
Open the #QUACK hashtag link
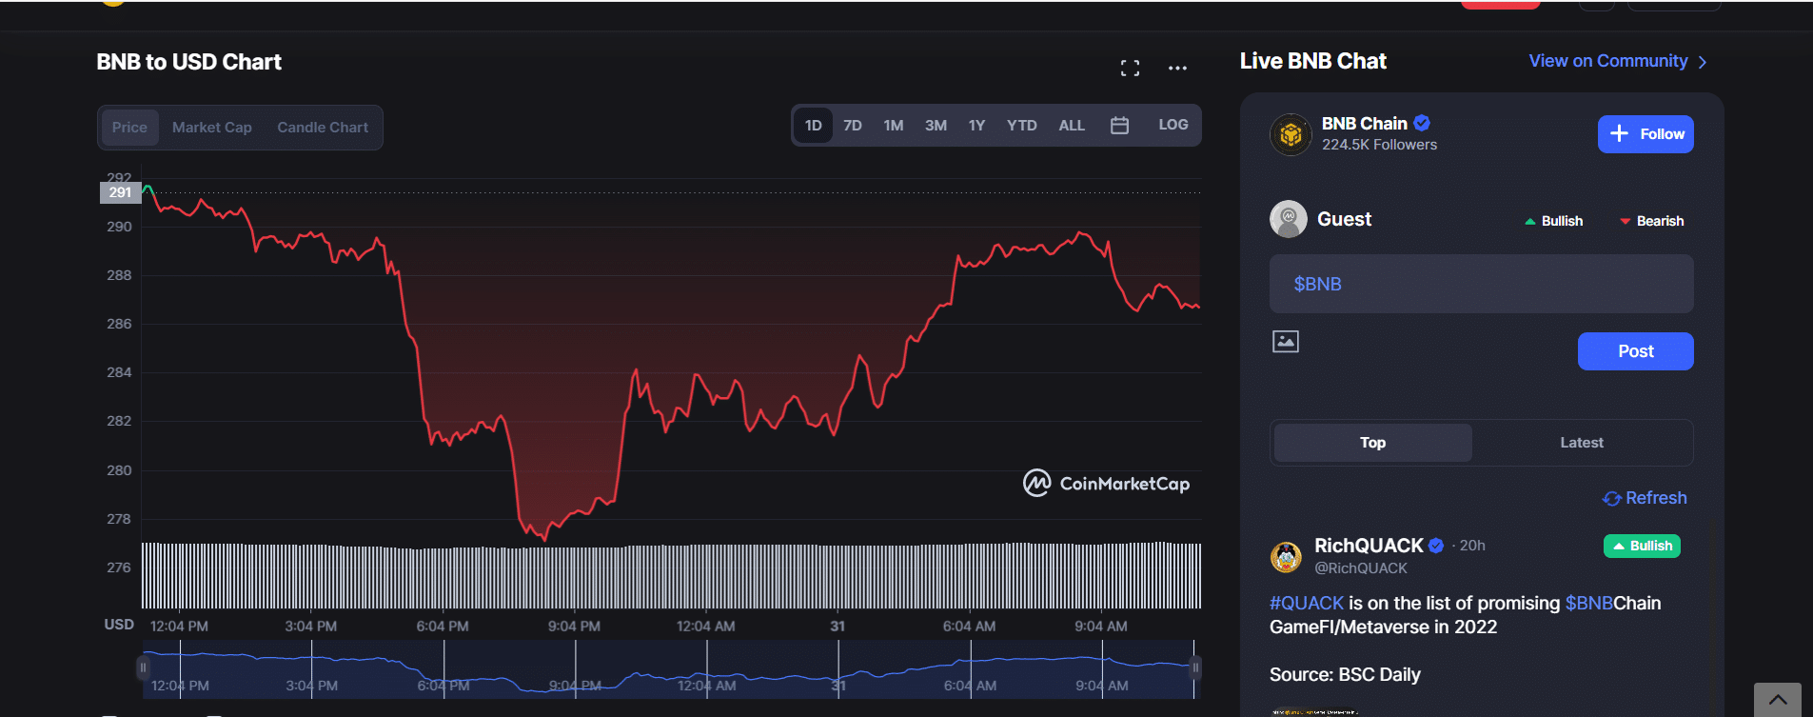(1307, 604)
